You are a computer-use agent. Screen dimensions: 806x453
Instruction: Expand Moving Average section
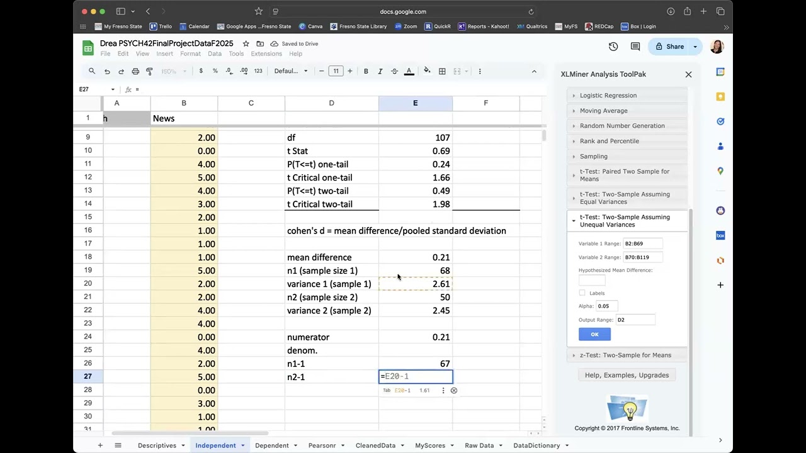(x=627, y=111)
